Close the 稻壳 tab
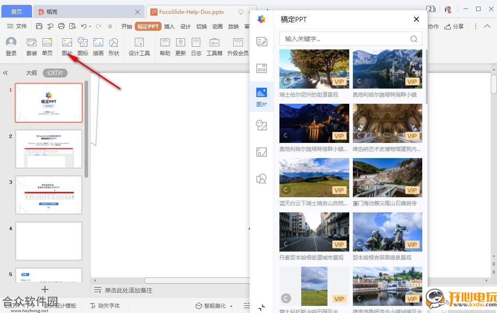Image resolution: width=497 pixels, height=313 pixels. [x=137, y=12]
